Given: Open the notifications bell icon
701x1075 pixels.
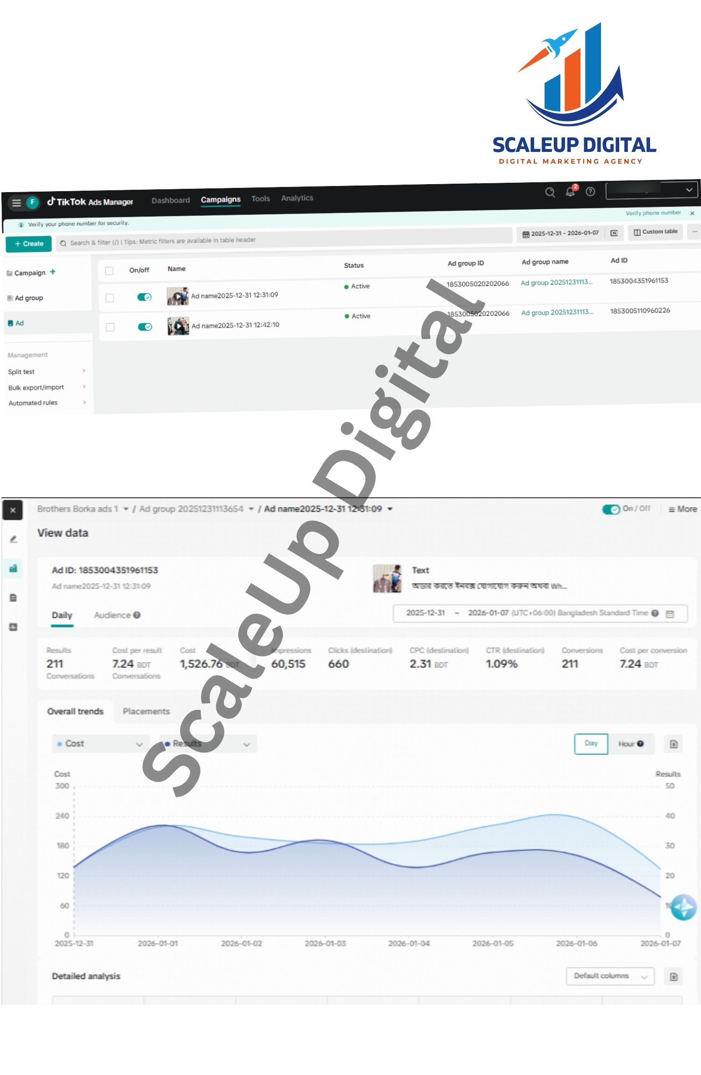Looking at the screenshot, I should pyautogui.click(x=570, y=192).
